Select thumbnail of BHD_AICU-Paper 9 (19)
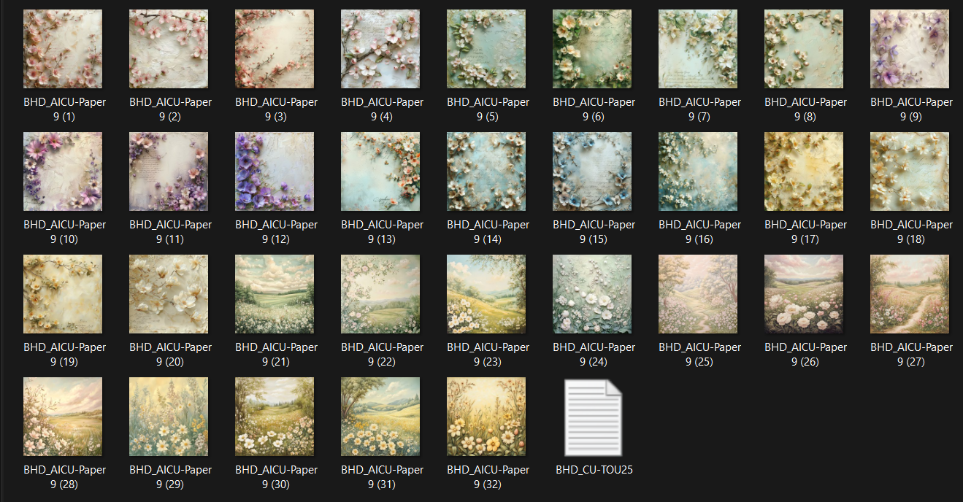 pos(63,294)
